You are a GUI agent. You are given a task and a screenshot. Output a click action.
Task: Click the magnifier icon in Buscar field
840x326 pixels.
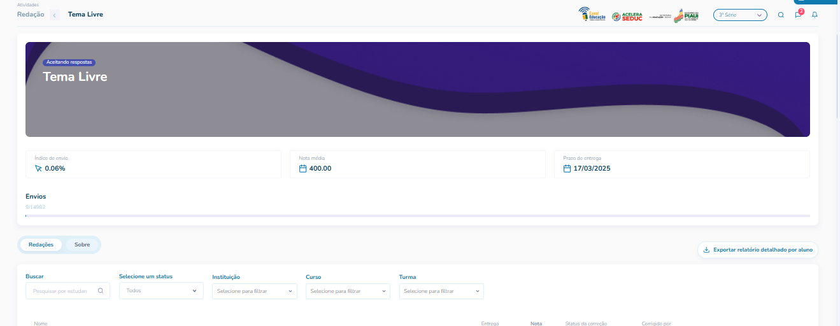[101, 291]
